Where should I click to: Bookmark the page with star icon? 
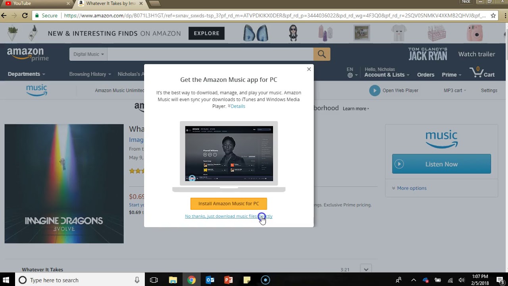point(493,15)
